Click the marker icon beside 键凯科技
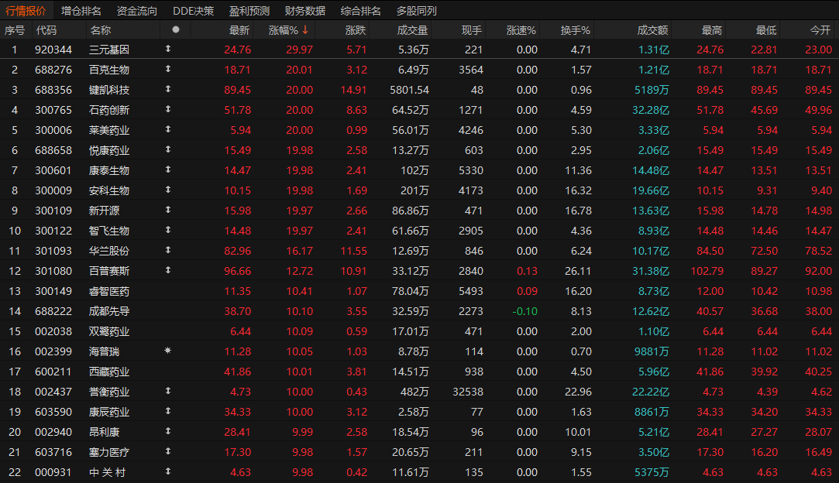The height and width of the screenshot is (483, 839). pos(168,89)
